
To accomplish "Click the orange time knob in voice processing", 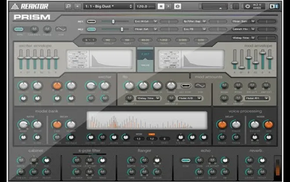I will pyautogui.click(x=222, y=125).
